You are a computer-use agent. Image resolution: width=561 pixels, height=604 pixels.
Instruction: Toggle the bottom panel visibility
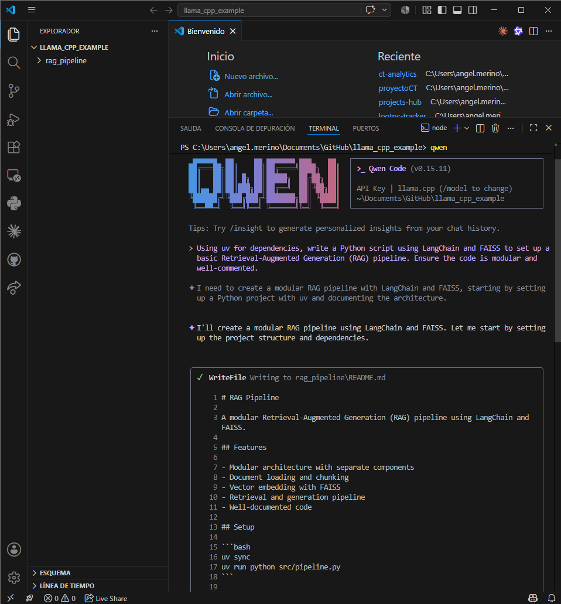pyautogui.click(x=457, y=10)
